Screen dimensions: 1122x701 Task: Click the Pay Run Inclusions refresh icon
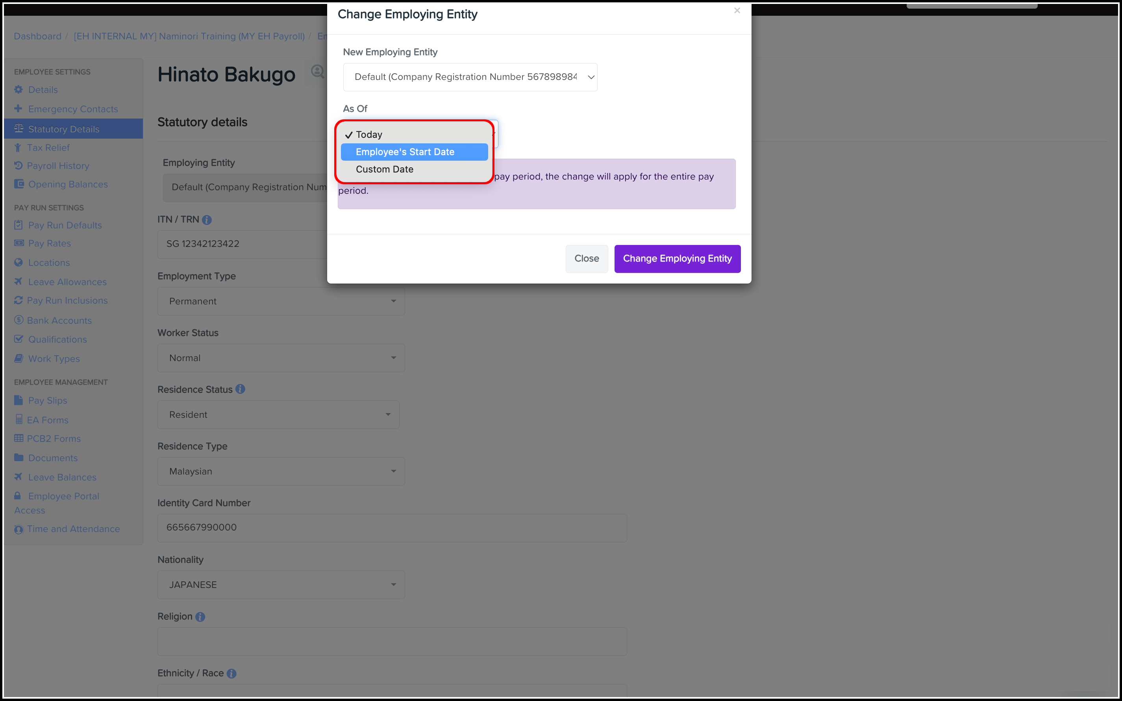19,300
